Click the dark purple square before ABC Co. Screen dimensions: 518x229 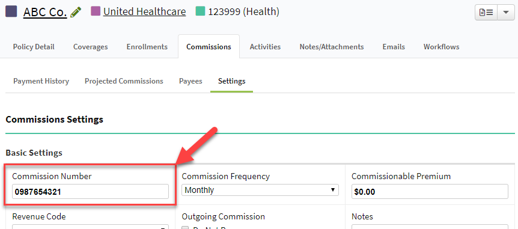pos(11,12)
